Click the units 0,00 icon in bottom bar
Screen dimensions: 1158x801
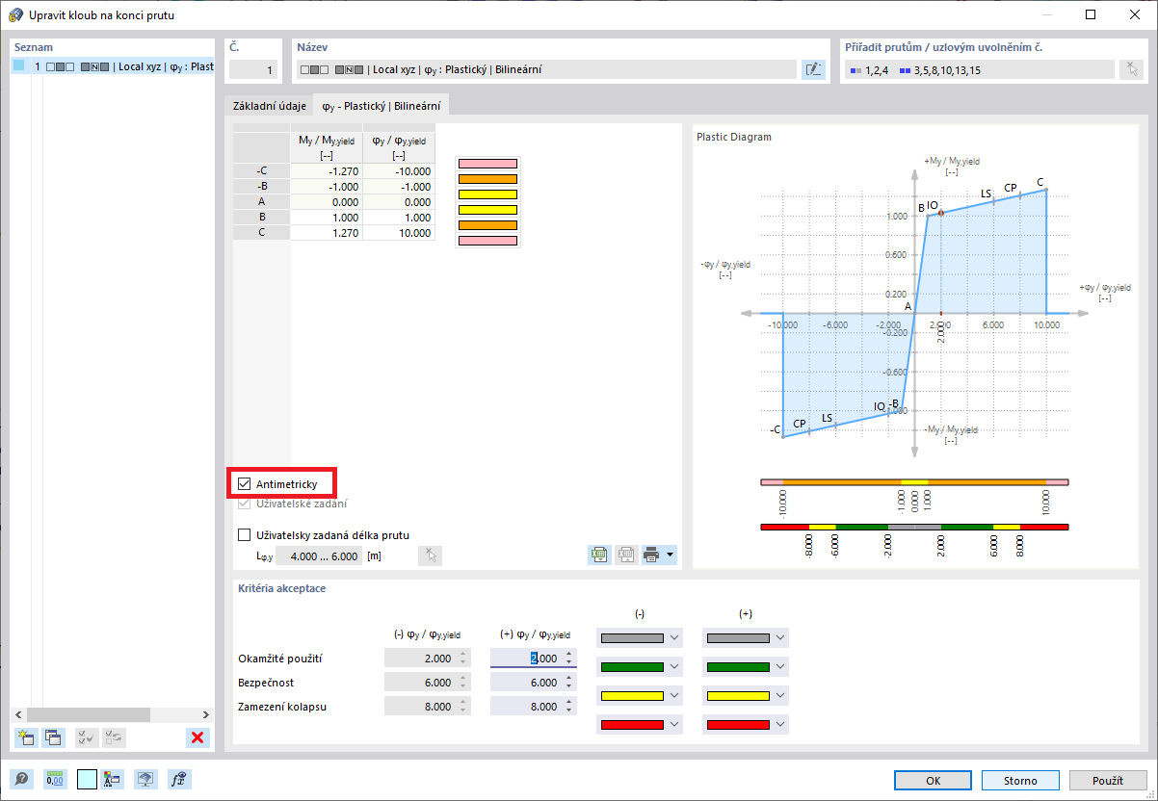(55, 780)
